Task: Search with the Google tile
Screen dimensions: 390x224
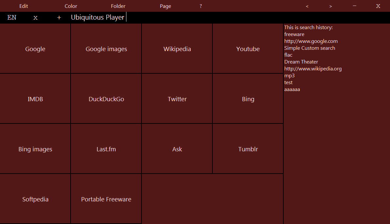Action: coord(35,48)
